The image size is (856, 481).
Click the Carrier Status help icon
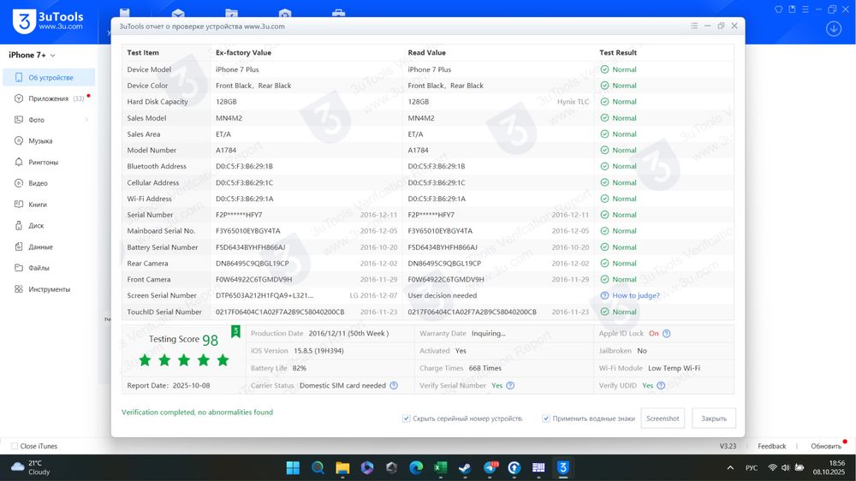coord(394,385)
